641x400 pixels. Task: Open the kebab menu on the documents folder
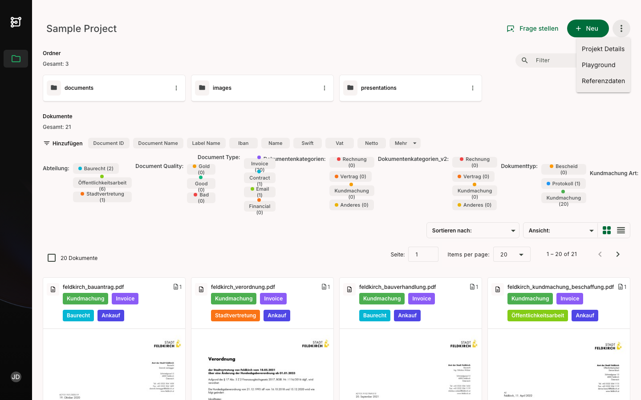176,88
